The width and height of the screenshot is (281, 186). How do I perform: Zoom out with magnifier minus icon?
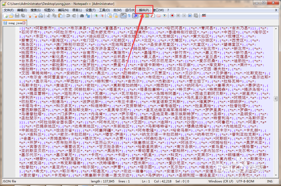102,16
